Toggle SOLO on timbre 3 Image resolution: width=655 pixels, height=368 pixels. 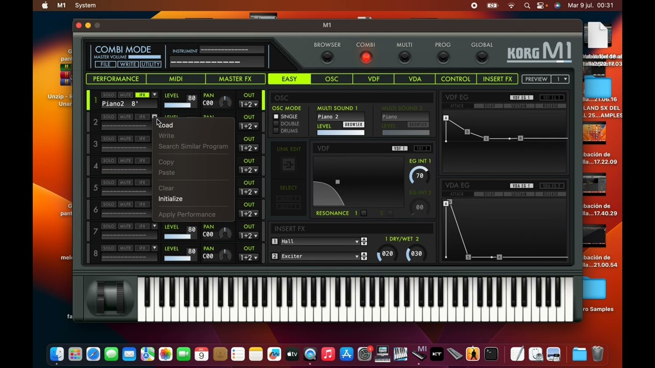pos(108,139)
